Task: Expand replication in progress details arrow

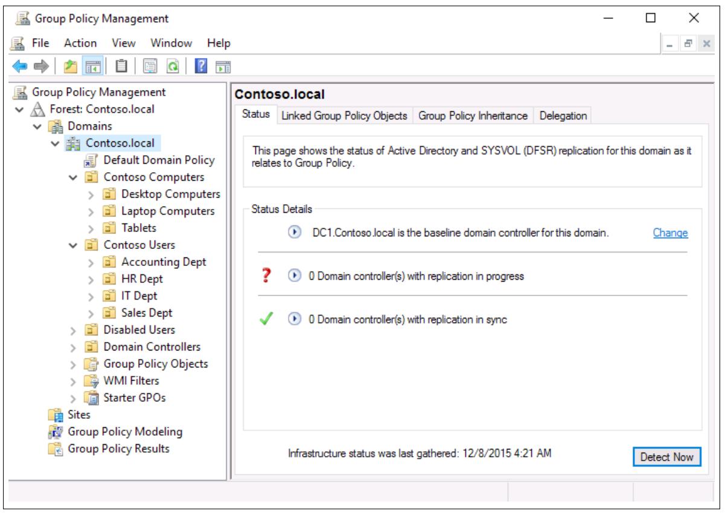Action: pos(295,276)
